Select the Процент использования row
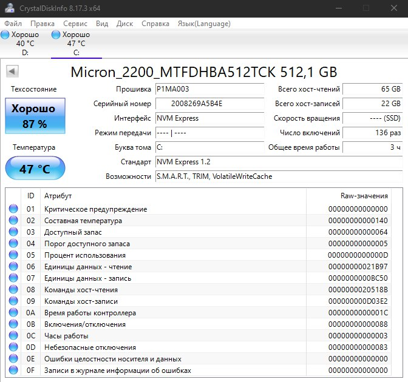This screenshot has height=382, width=408. (199, 255)
